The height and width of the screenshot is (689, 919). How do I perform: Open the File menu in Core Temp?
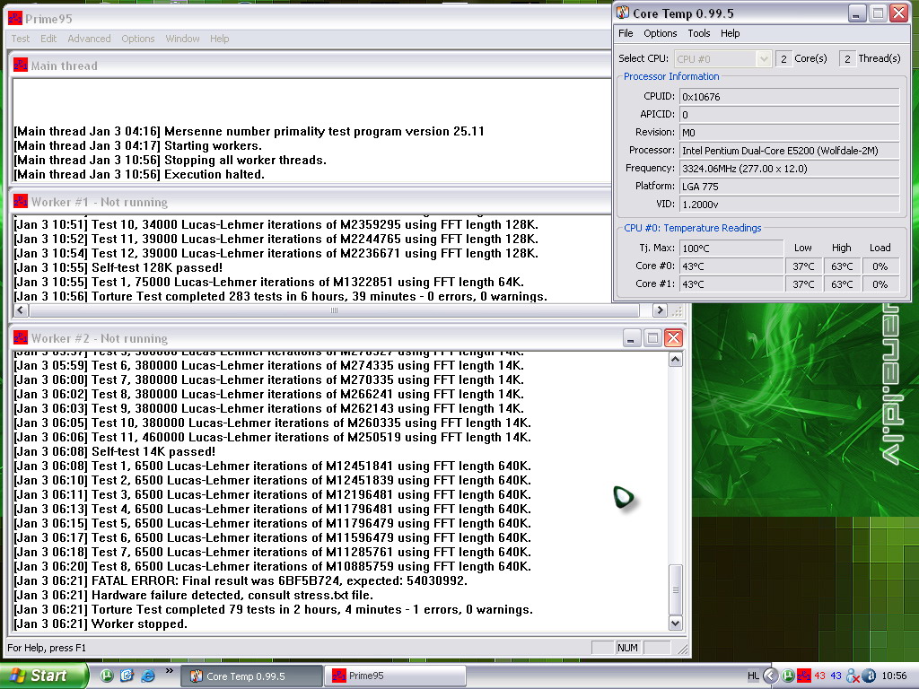[626, 33]
